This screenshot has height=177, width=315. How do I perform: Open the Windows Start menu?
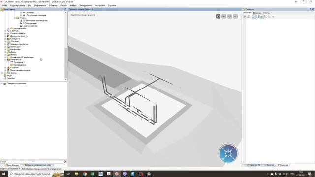tap(4, 174)
